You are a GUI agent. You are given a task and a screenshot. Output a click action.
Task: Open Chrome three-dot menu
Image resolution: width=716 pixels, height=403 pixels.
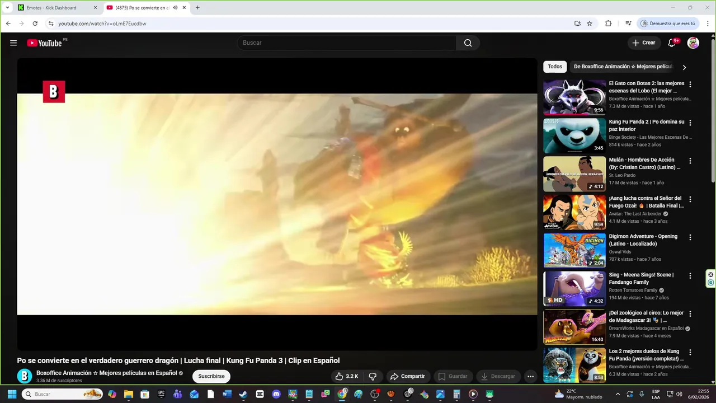click(708, 24)
